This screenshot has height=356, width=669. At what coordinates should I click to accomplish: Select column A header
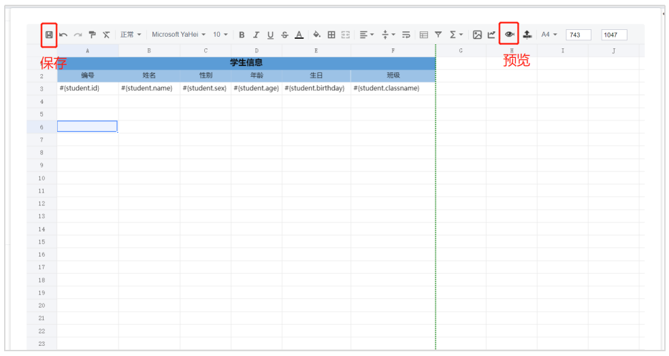click(88, 51)
